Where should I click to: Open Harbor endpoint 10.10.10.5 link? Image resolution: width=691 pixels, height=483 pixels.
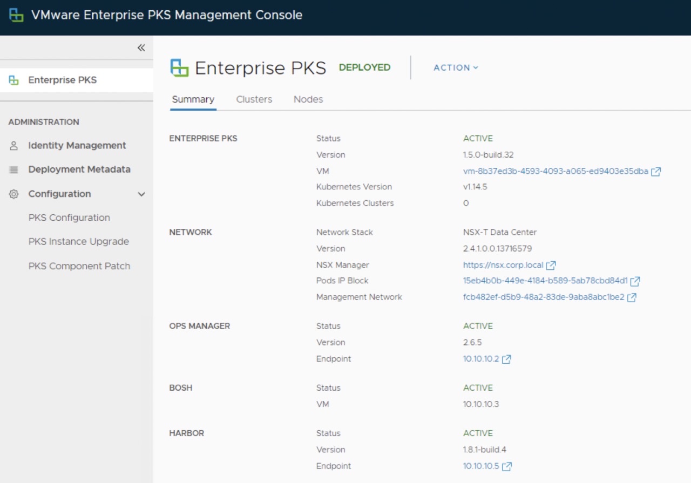pyautogui.click(x=481, y=466)
